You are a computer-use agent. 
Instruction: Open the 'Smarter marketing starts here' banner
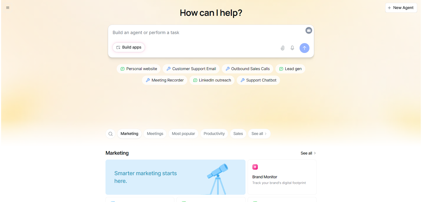click(x=175, y=177)
